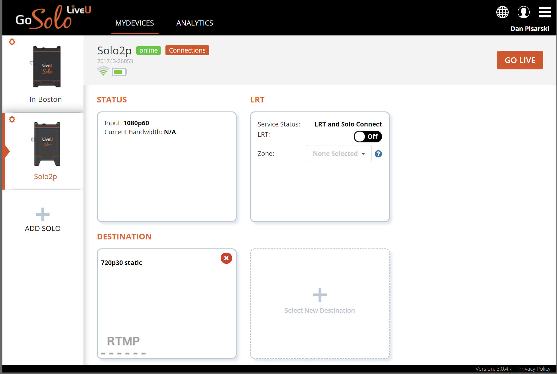Toggle the LRT switch on
557x374 pixels.
point(368,136)
